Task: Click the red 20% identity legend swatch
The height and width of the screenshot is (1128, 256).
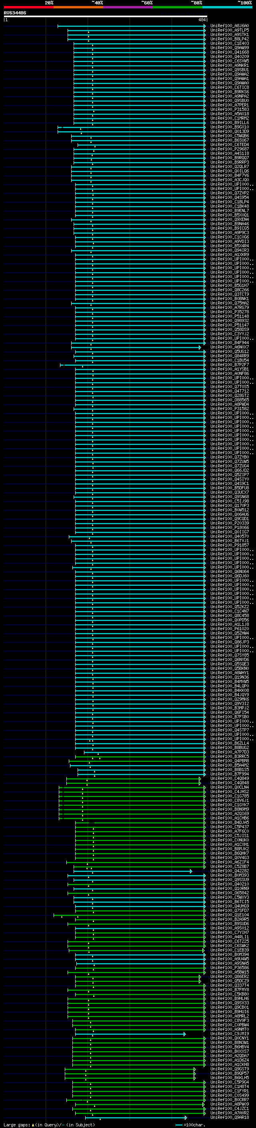Action: 28,7
